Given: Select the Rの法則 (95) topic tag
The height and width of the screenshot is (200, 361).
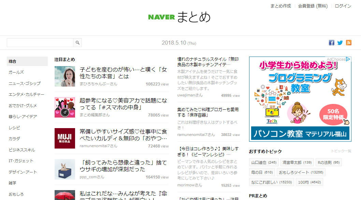Looking at the screenshot, I should (x=329, y=163).
